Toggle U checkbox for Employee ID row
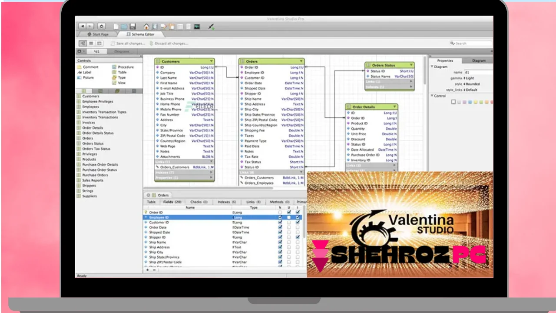 pyautogui.click(x=289, y=217)
